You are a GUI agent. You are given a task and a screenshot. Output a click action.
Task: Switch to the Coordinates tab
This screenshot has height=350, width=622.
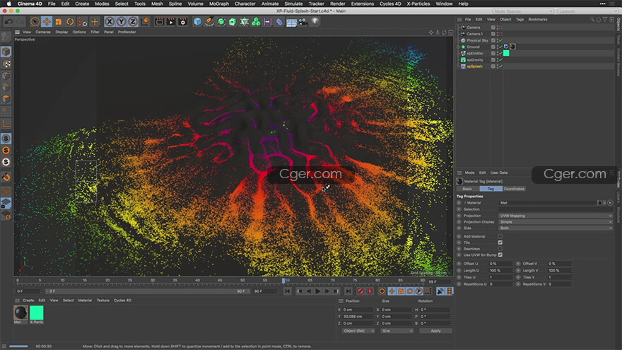pyautogui.click(x=514, y=189)
